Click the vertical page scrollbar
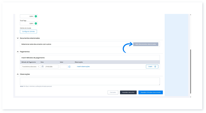 pyautogui.click(x=191, y=72)
